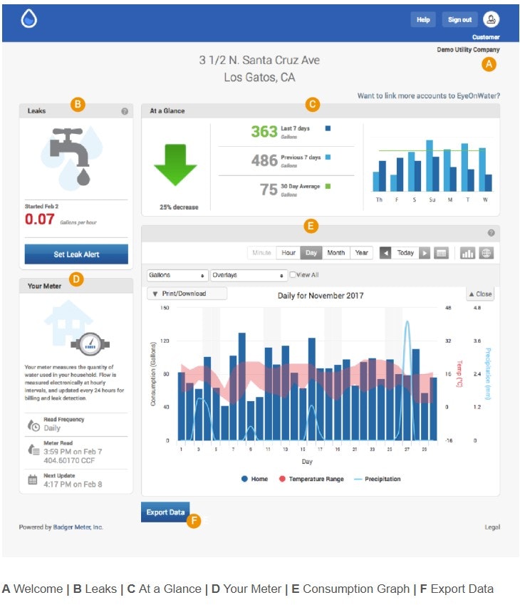Switch to bar chart view icon

coord(468,253)
